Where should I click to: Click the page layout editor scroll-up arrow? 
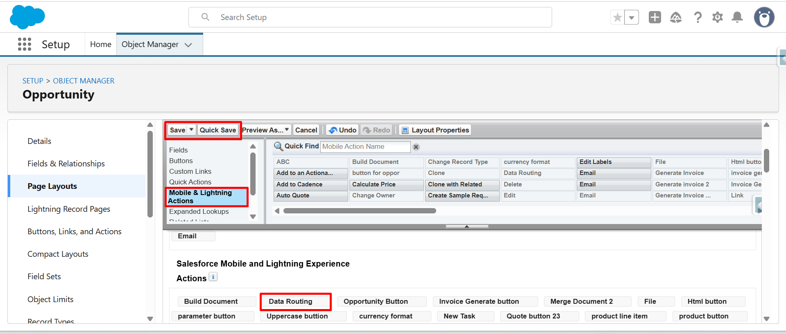click(767, 125)
